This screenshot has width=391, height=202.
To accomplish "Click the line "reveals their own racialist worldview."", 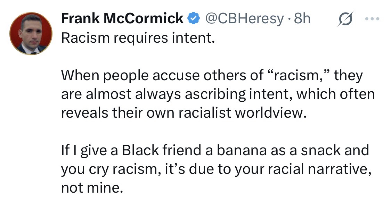I will click(184, 113).
